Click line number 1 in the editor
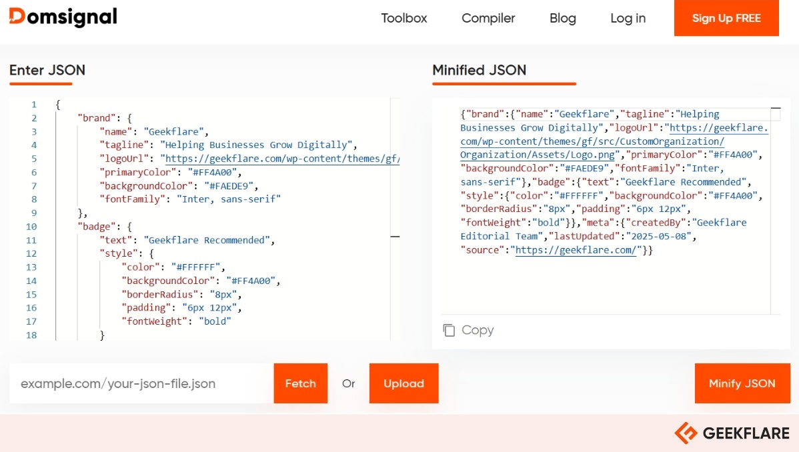 click(x=34, y=105)
